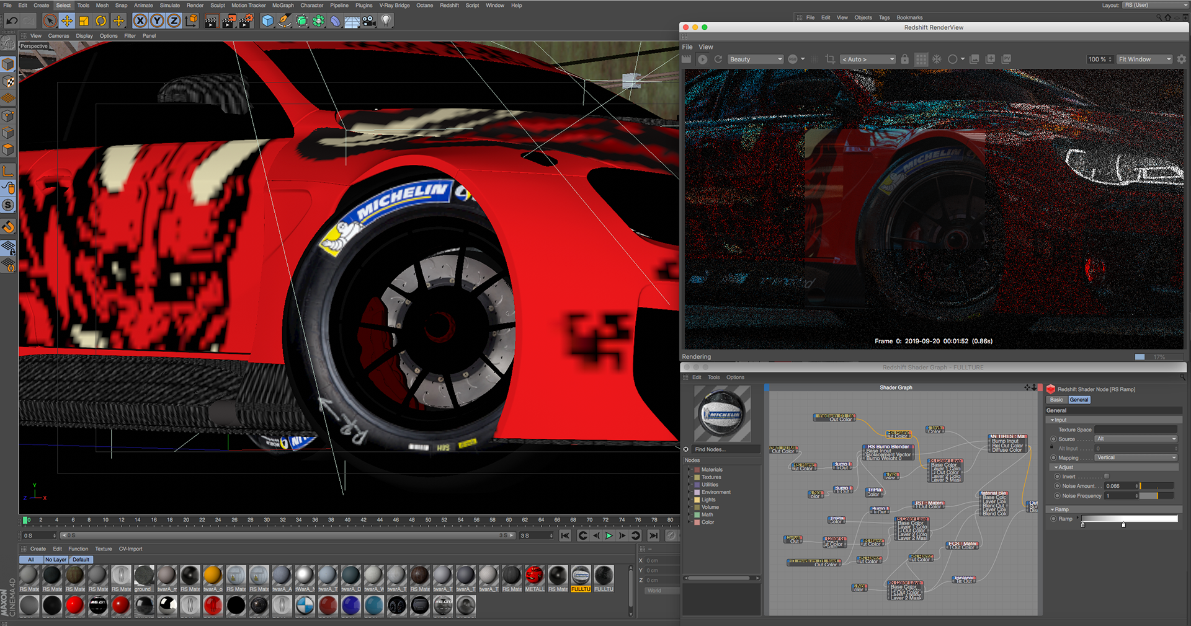Enable the Invert checkbox
The width and height of the screenshot is (1191, 626).
1106,477
